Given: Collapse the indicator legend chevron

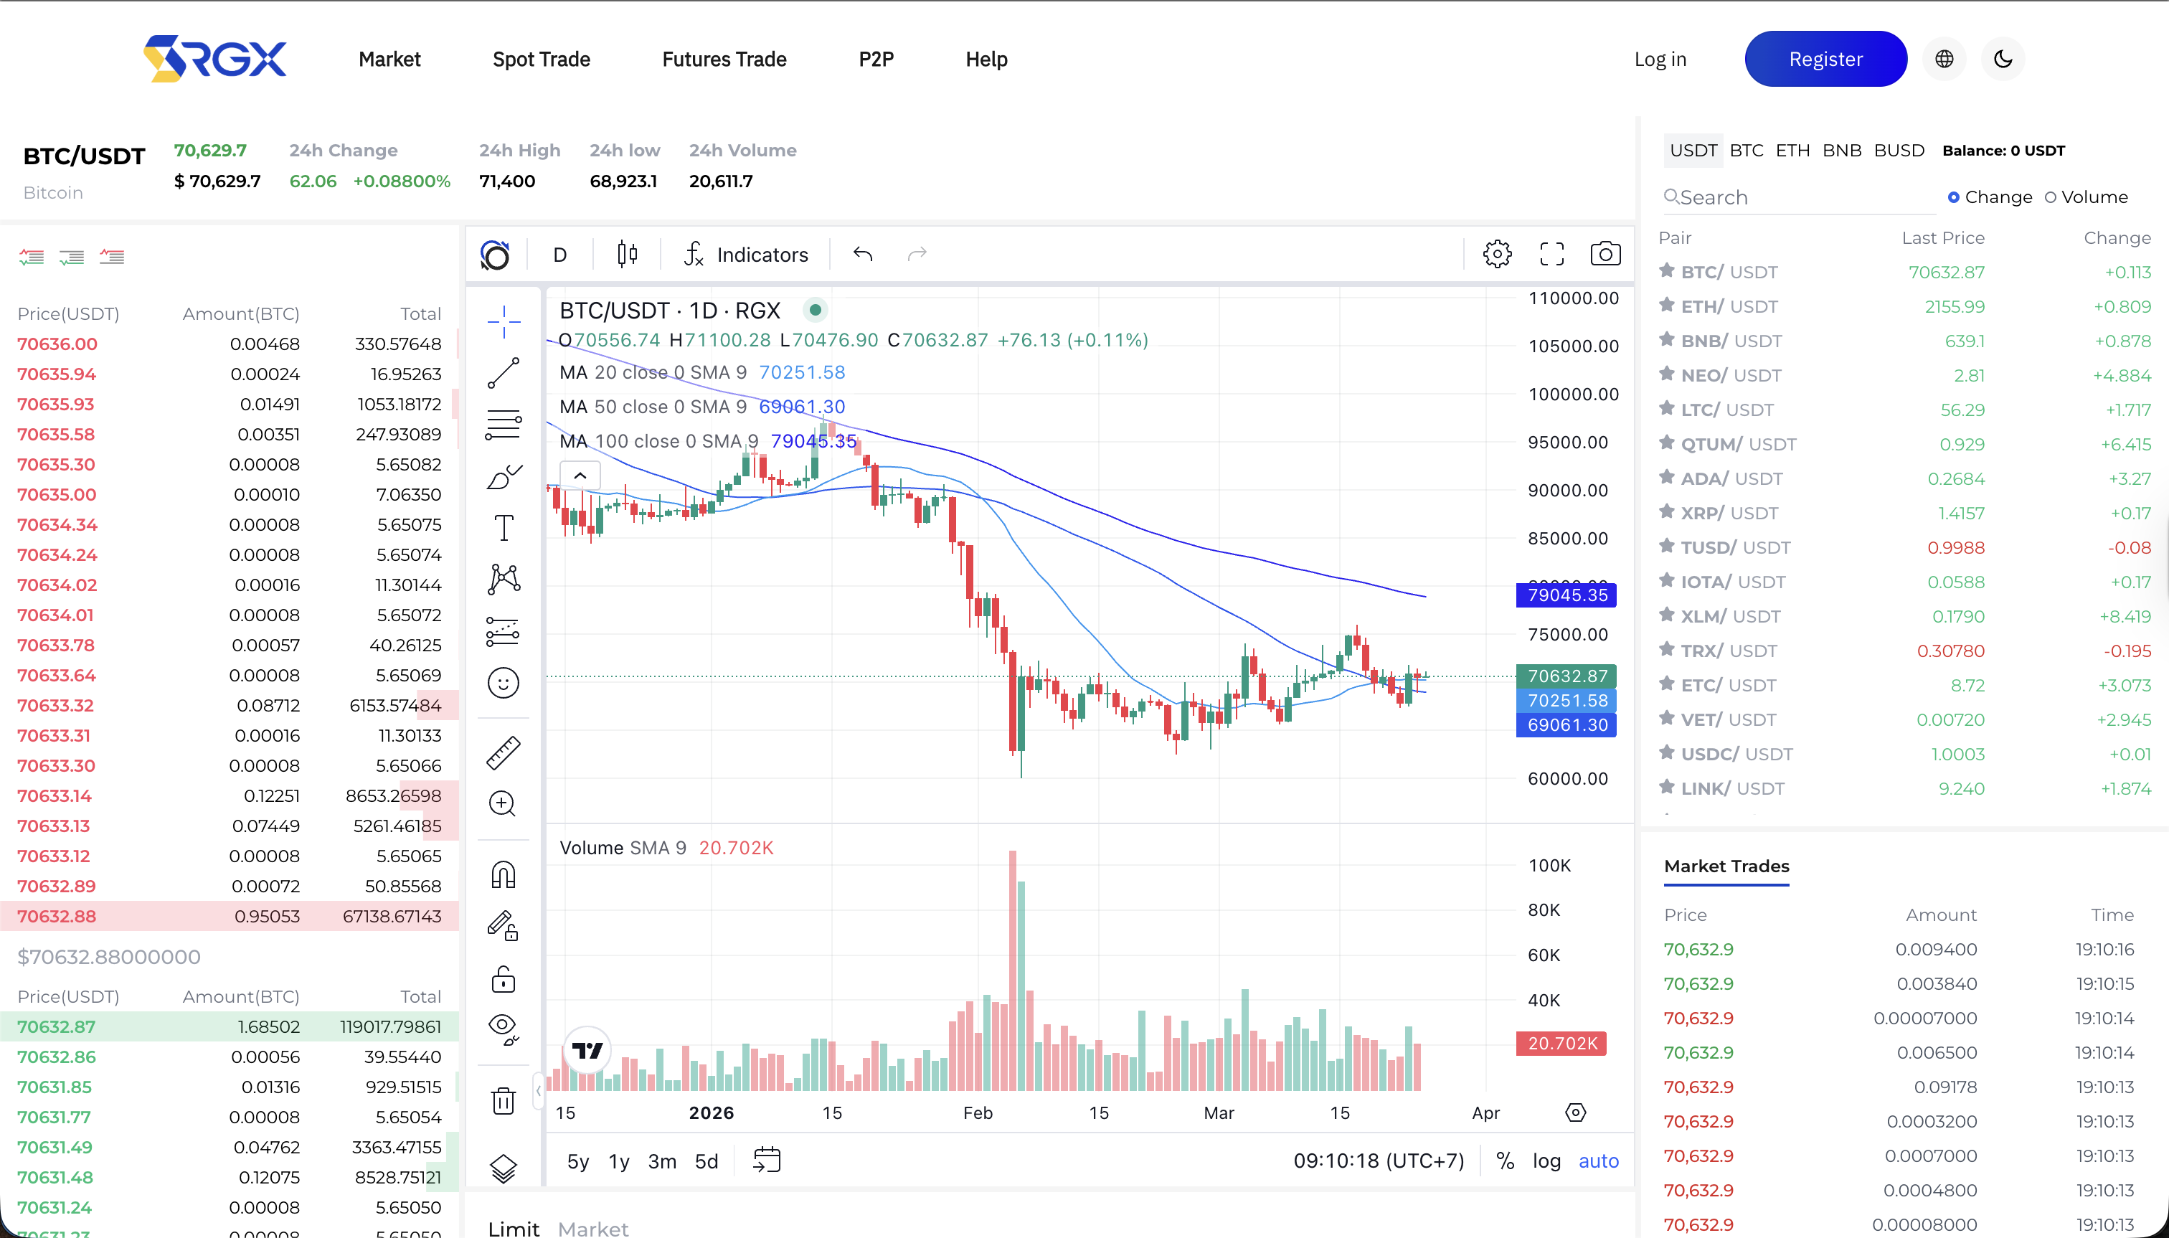Looking at the screenshot, I should click(580, 476).
